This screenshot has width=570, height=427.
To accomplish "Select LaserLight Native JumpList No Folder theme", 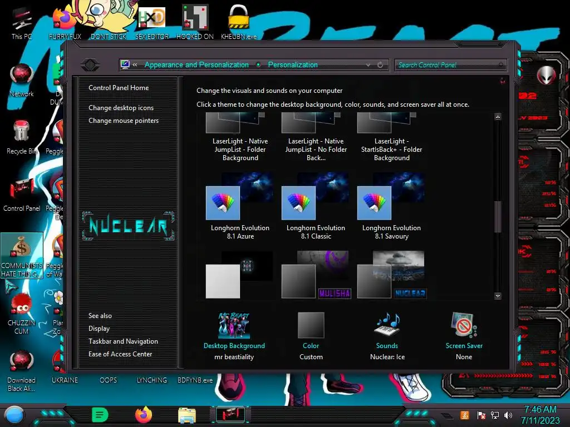I will click(x=316, y=137).
